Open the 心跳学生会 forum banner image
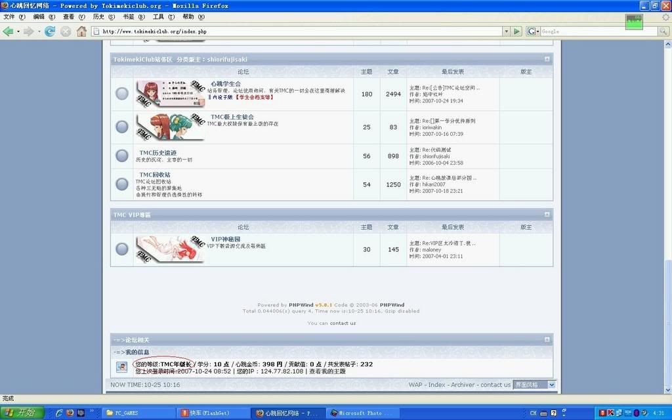This screenshot has height=420, width=672. (x=171, y=93)
